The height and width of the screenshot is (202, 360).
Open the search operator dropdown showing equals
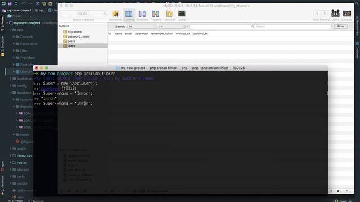pyautogui.click(x=172, y=27)
